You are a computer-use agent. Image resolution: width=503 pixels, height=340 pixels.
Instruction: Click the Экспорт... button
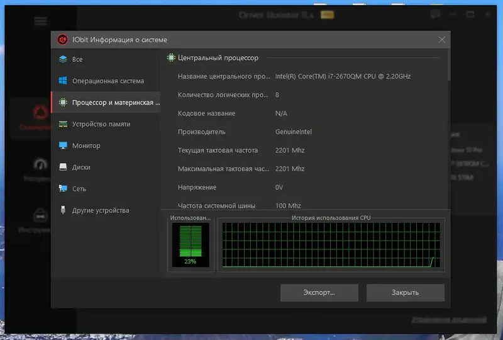(319, 292)
